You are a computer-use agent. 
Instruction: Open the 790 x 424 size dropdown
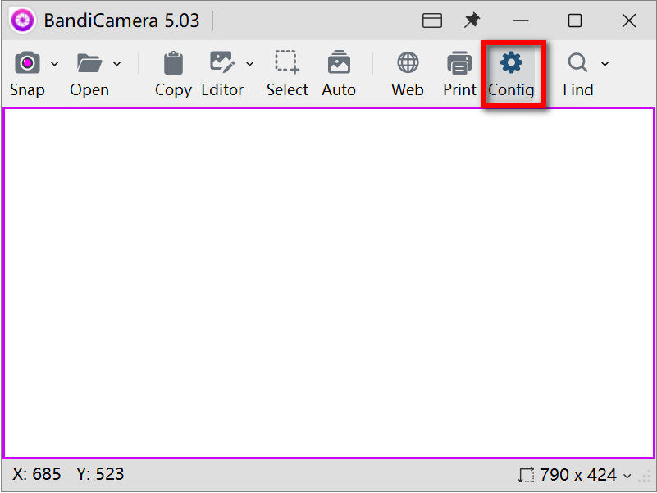(627, 476)
